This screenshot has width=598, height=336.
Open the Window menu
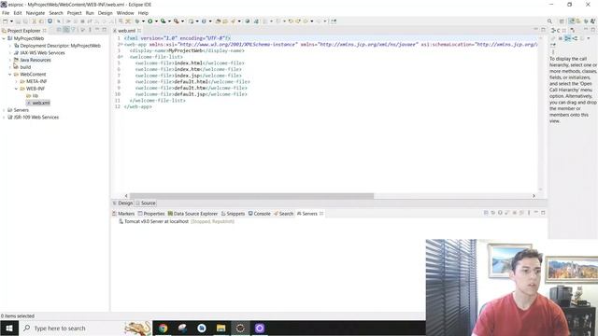tap(125, 13)
